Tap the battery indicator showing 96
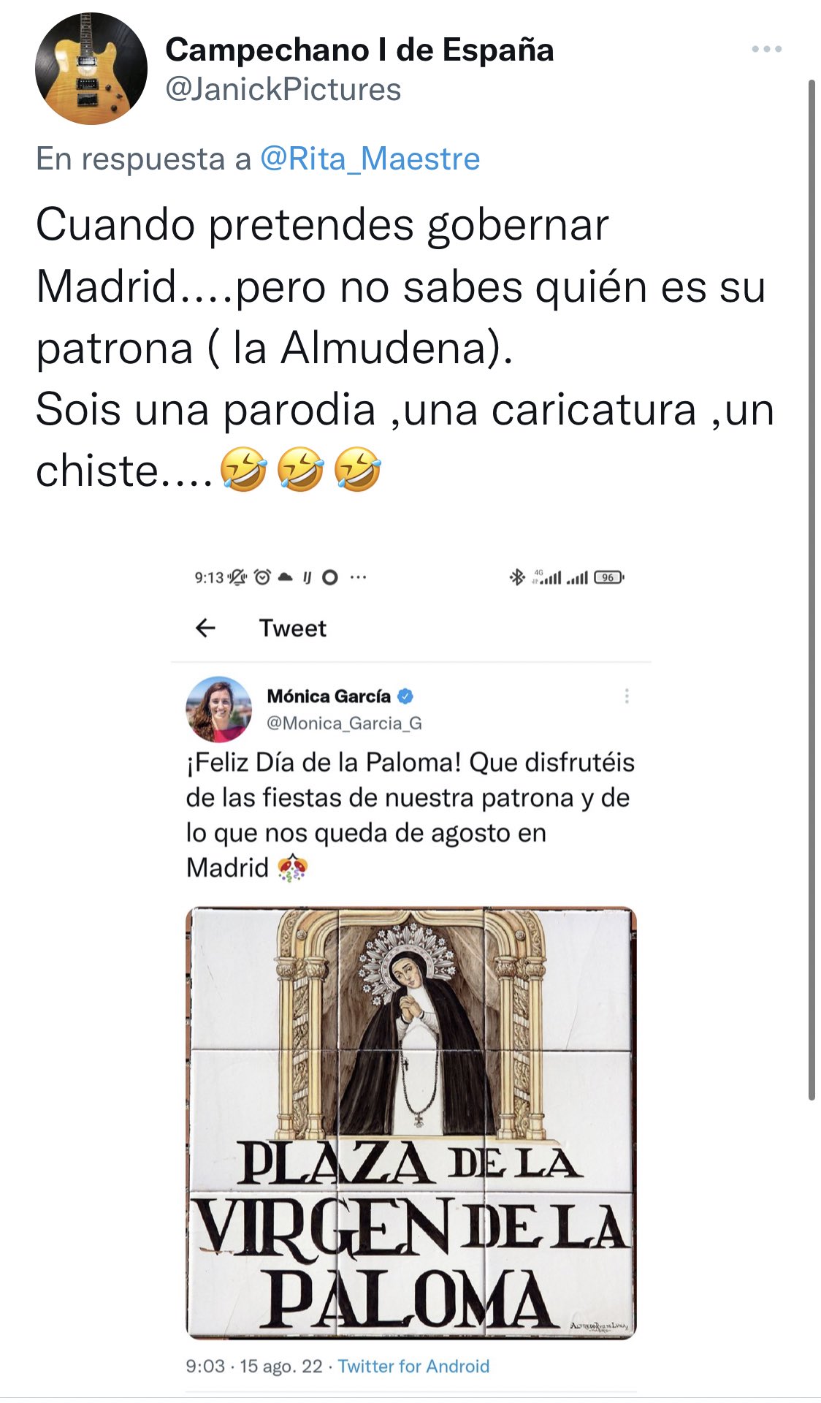 coord(608,577)
